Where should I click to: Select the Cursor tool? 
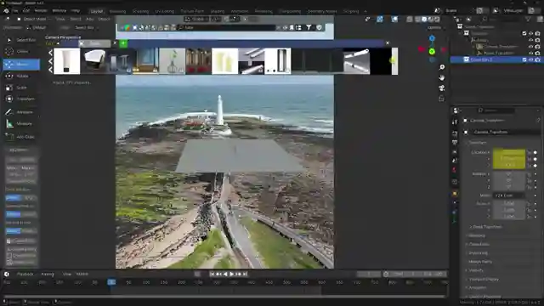(21, 51)
